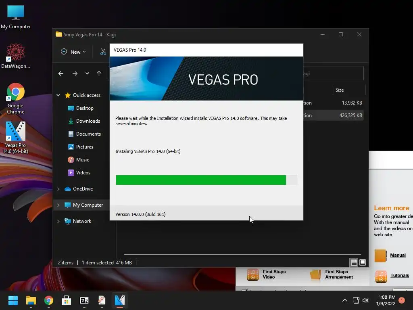Expand the My Computer tree node
Screen dimensions: 413x310
58,205
